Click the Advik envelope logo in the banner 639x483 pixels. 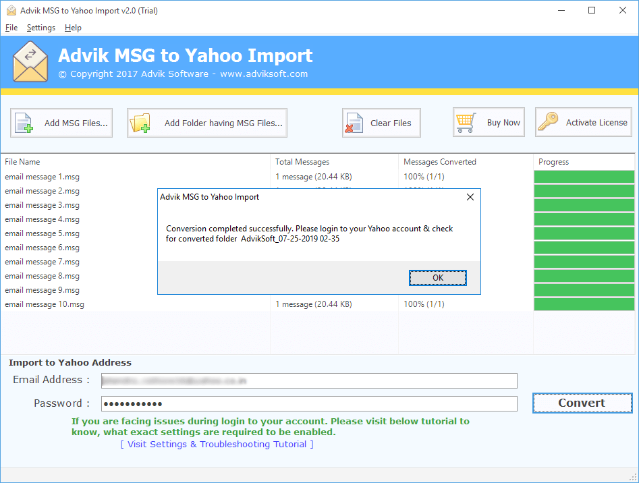(30, 62)
